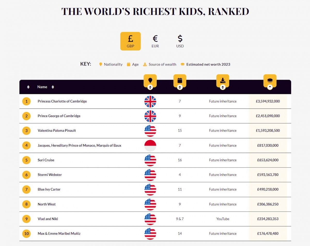
Task: Click Monaco flag in Jacques row
Action: [150, 146]
